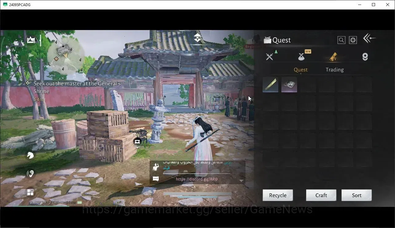
Task: Open the circular minimap
Action: 65,56
